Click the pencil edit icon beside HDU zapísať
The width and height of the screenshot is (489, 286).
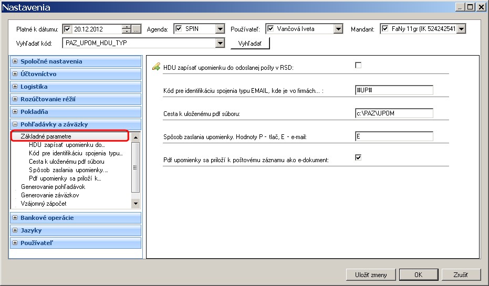[156, 67]
